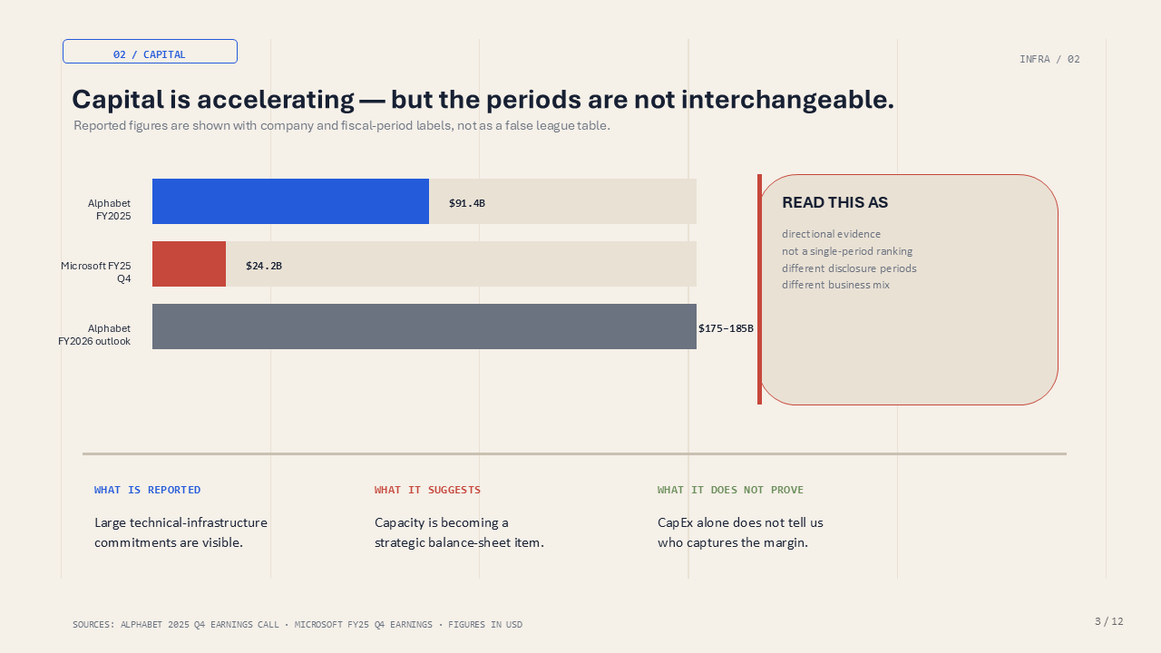The width and height of the screenshot is (1161, 653).
Task: Click the WHAT IT SUGGESTS heading
Action: (428, 490)
